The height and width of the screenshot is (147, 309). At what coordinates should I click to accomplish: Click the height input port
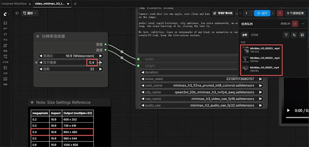(138, 66)
